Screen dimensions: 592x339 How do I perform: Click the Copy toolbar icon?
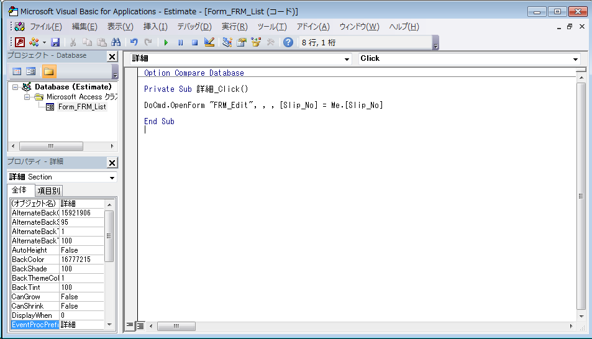(87, 42)
